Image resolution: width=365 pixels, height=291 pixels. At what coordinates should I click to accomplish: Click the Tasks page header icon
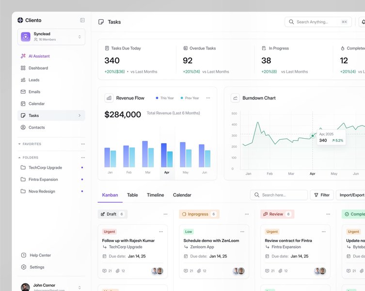(x=101, y=22)
